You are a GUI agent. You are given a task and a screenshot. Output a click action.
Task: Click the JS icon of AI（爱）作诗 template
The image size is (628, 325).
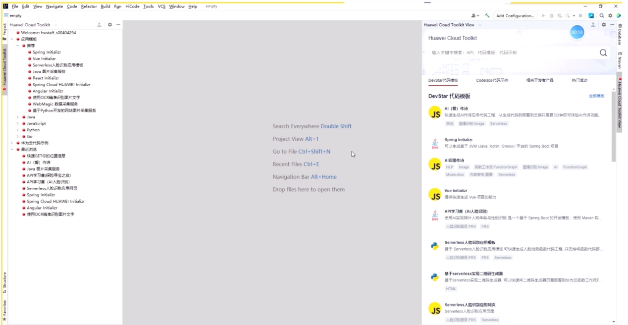435,112
